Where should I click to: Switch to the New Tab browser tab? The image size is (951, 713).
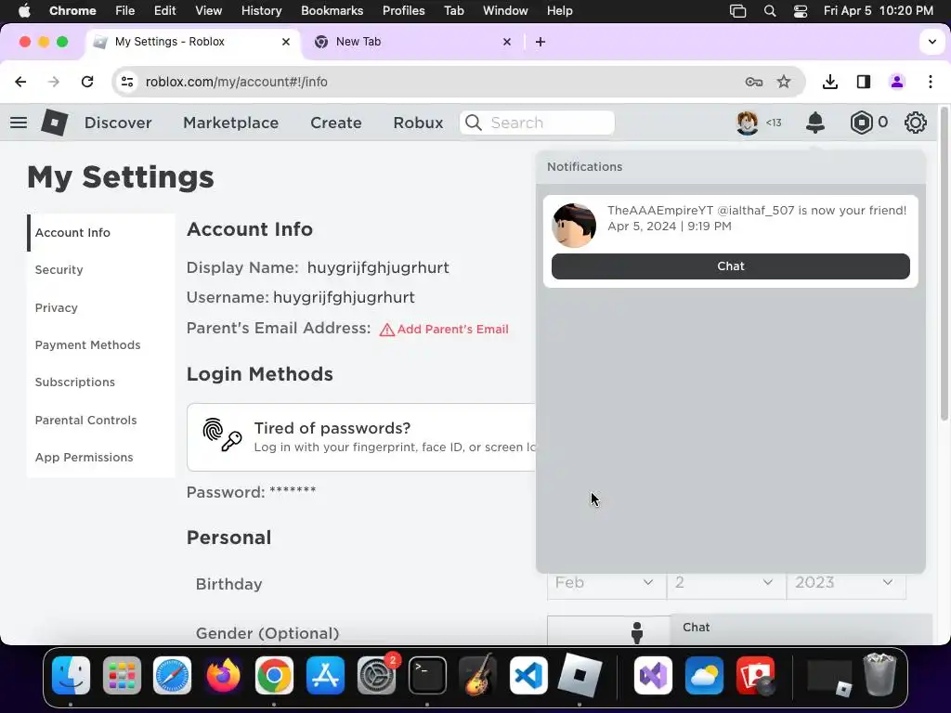pyautogui.click(x=412, y=41)
